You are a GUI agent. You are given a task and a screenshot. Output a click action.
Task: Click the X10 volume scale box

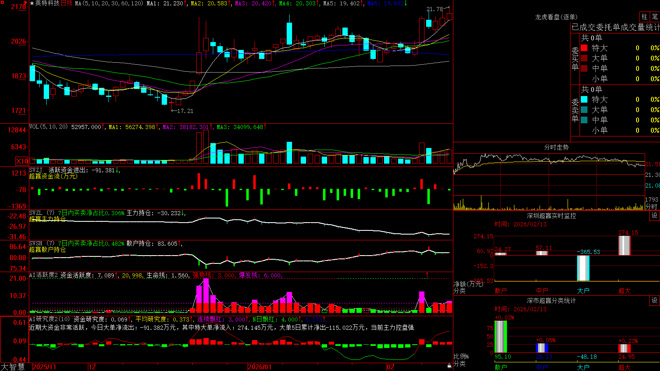tap(22, 161)
